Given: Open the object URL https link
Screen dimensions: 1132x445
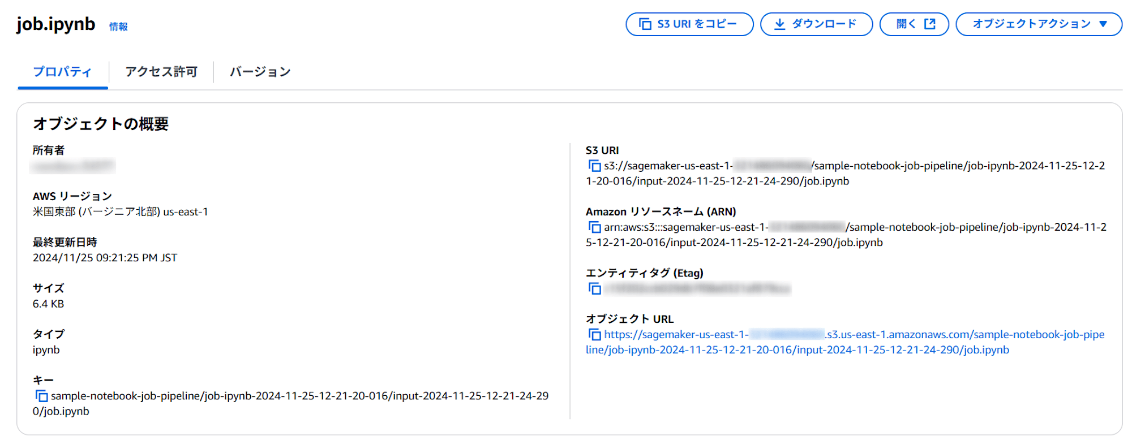Looking at the screenshot, I should pos(845,342).
